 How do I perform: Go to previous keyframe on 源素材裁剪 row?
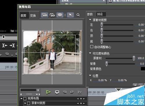(x=78, y=103)
